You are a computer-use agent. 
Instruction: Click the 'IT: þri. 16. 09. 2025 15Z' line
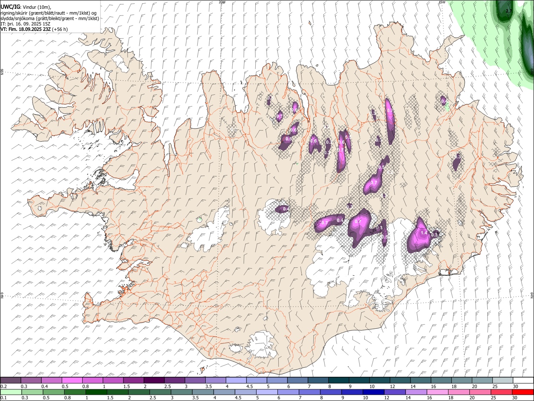pos(25,24)
